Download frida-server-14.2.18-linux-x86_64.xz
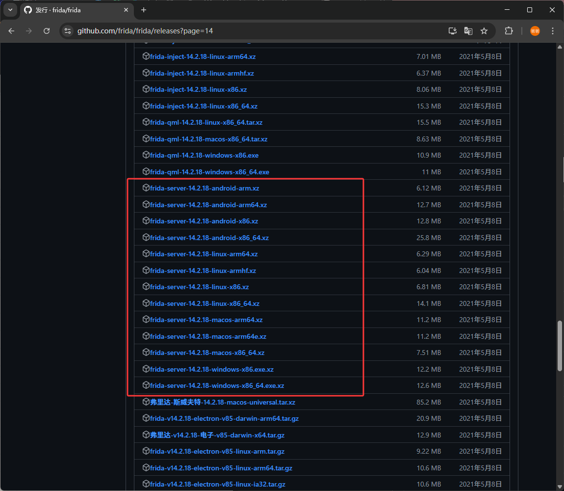Image resolution: width=564 pixels, height=491 pixels. [205, 303]
